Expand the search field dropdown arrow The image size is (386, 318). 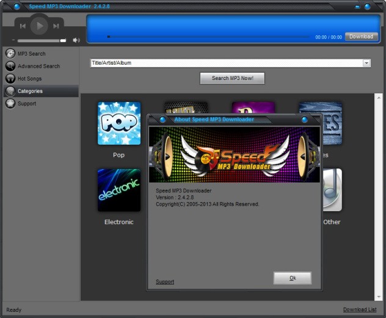click(366, 63)
